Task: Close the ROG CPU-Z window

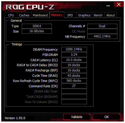Action: click(119, 4)
